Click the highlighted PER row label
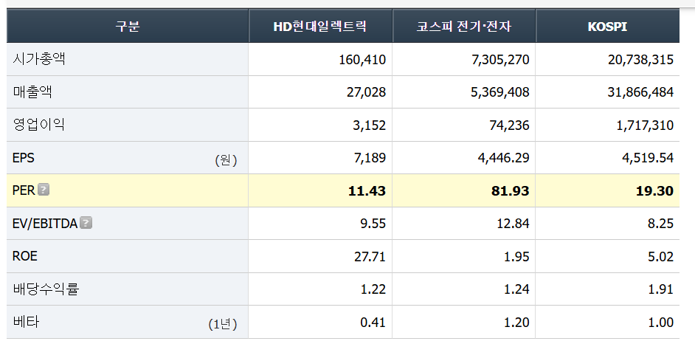695x358 pixels. pyautogui.click(x=24, y=190)
